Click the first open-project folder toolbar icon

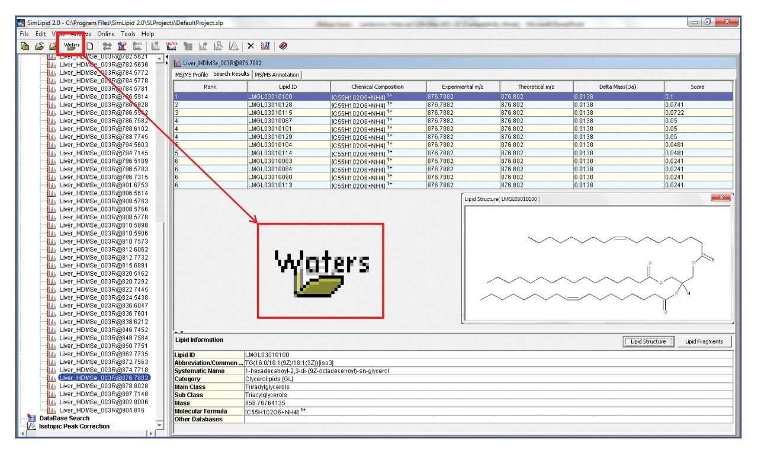[25, 46]
